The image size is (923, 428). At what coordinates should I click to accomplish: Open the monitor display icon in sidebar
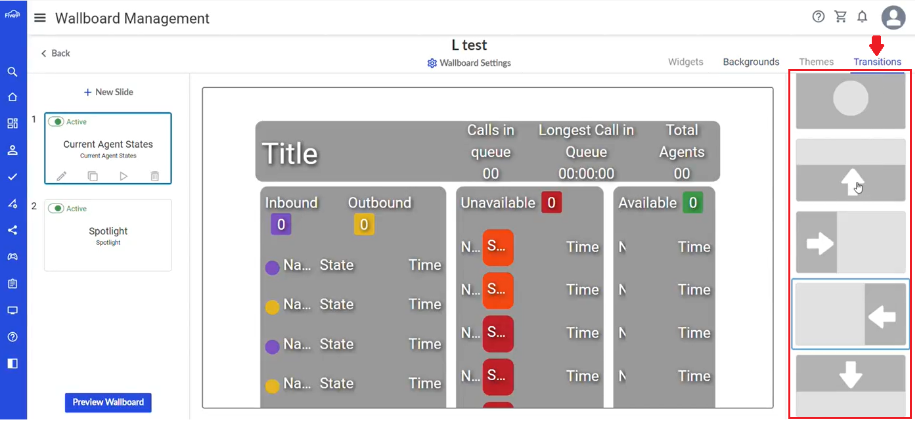(x=12, y=310)
